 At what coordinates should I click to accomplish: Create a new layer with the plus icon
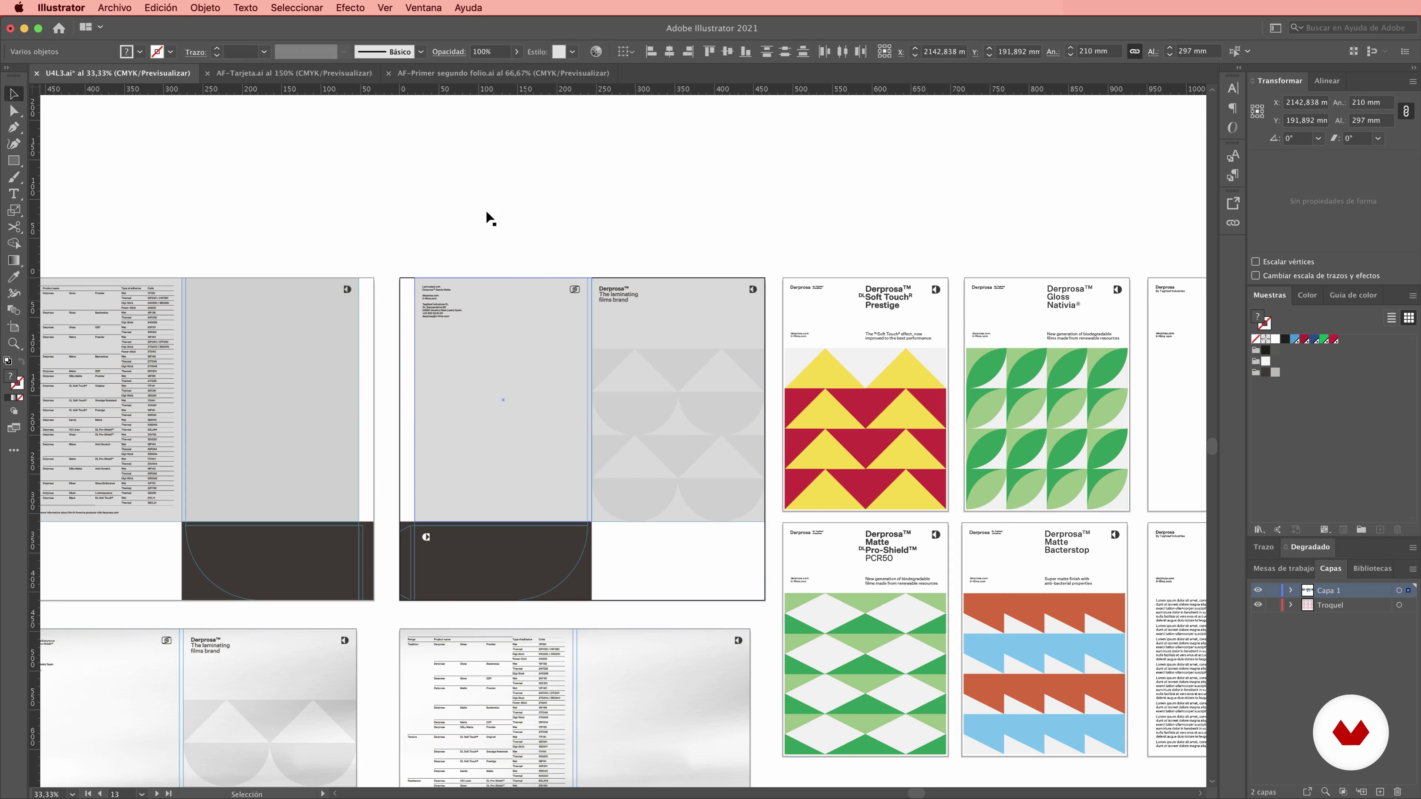(x=1380, y=792)
